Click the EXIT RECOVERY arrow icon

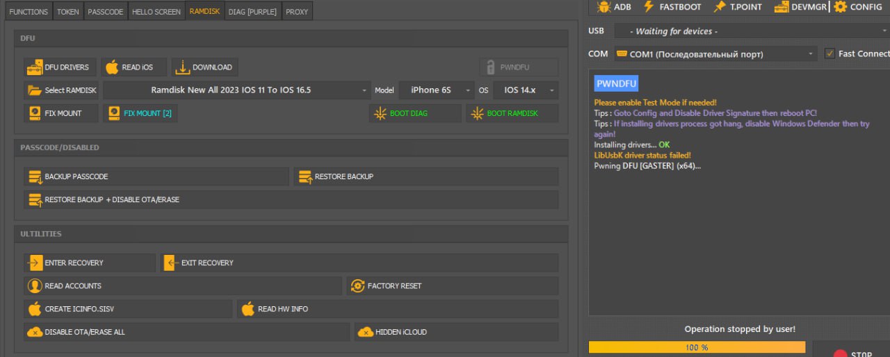[x=171, y=263]
